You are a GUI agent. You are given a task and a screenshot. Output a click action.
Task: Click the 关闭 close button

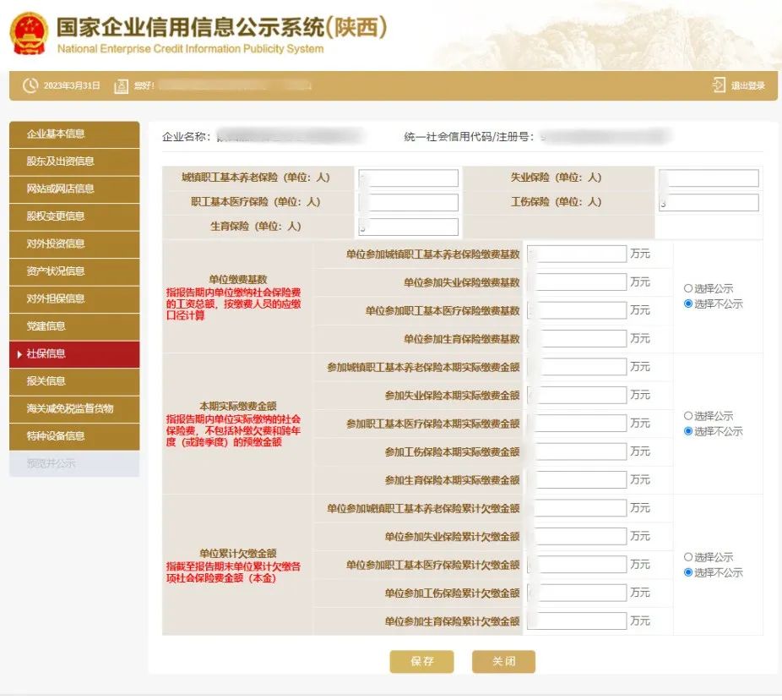pos(503,662)
